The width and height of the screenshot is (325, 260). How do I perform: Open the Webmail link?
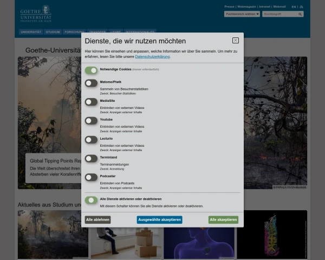[279, 6]
